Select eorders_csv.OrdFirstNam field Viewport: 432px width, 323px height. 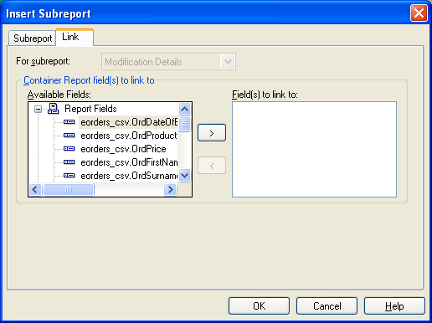click(x=129, y=162)
